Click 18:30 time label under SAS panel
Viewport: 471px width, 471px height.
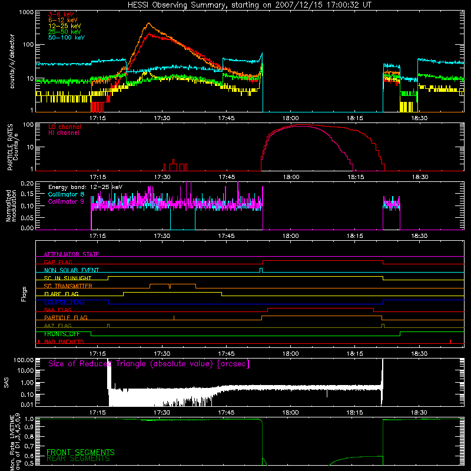419,413
